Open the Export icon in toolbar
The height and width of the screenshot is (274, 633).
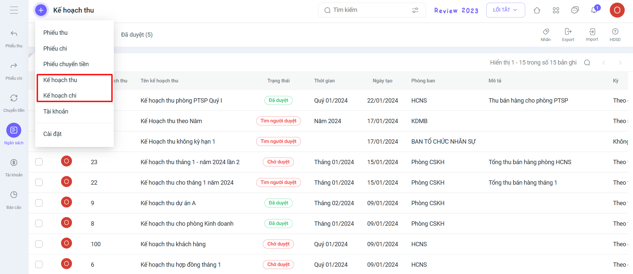[x=568, y=34]
